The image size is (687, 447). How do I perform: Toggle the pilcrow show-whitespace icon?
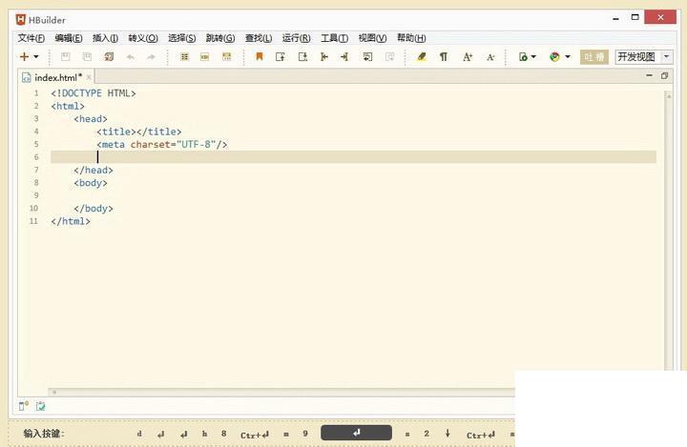[444, 56]
